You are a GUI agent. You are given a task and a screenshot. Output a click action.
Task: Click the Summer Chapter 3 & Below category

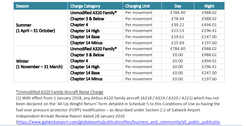[x=95, y=19]
